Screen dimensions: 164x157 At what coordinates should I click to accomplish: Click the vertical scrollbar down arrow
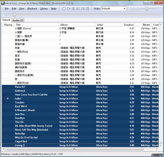160,145
